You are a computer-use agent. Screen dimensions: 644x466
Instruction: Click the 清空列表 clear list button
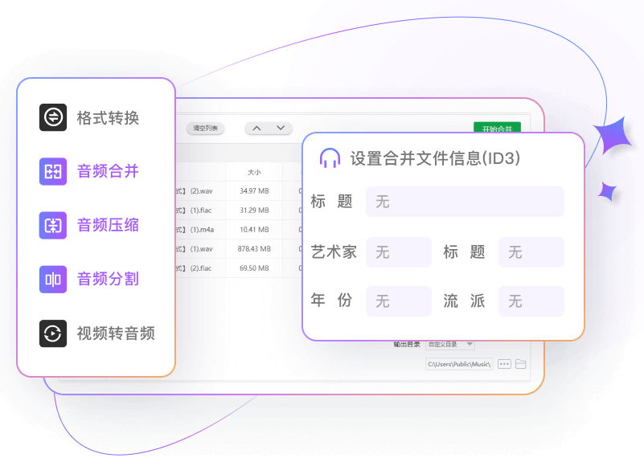point(206,129)
